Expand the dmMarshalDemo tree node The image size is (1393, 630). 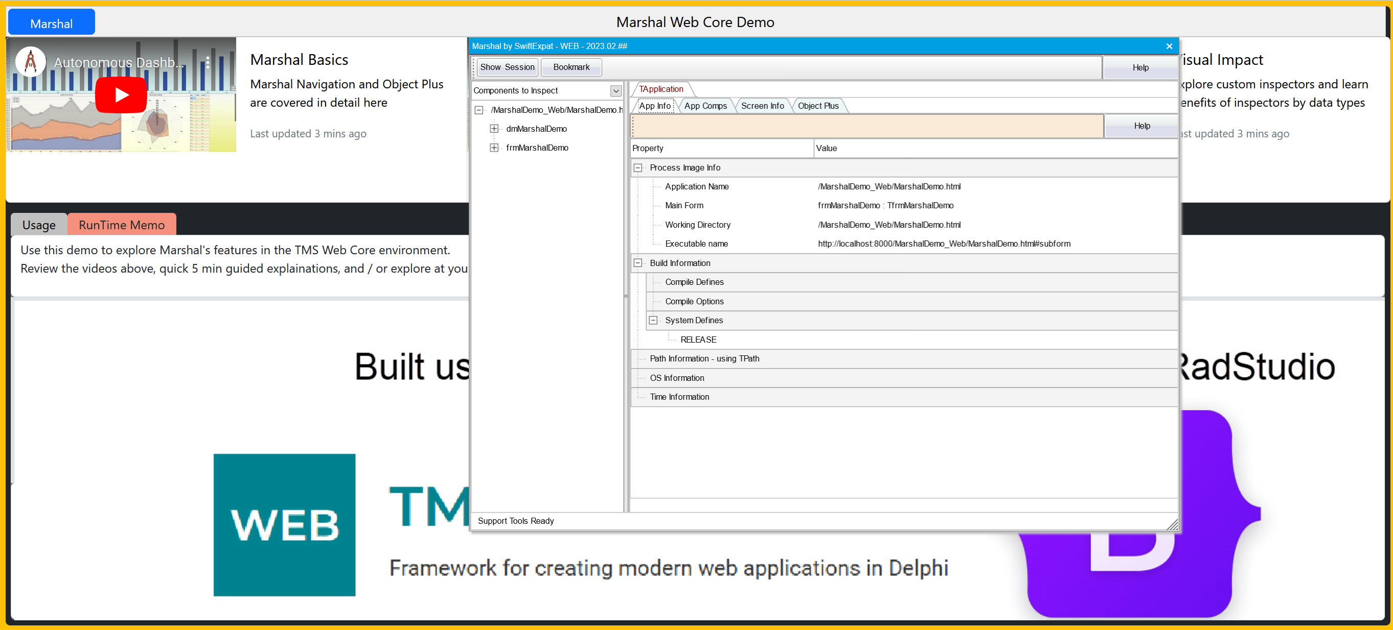494,129
